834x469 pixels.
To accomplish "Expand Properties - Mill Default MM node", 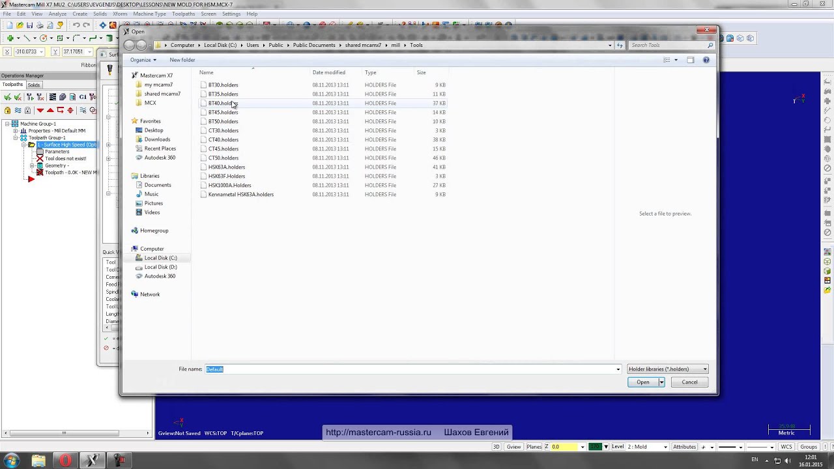I will pos(16,131).
